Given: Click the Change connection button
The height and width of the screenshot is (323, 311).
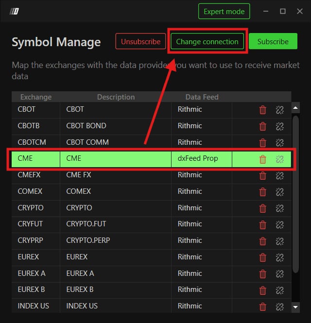Looking at the screenshot, I should (x=207, y=41).
